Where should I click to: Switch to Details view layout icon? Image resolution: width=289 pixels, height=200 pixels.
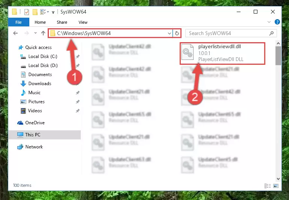point(268,186)
